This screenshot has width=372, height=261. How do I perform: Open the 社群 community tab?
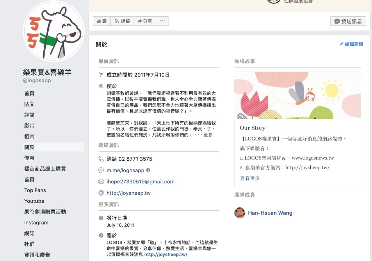29,244
